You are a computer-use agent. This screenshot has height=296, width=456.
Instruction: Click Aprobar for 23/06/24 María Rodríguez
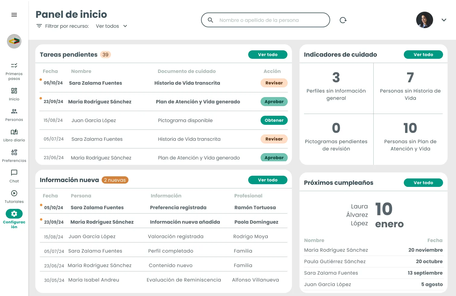(274, 157)
